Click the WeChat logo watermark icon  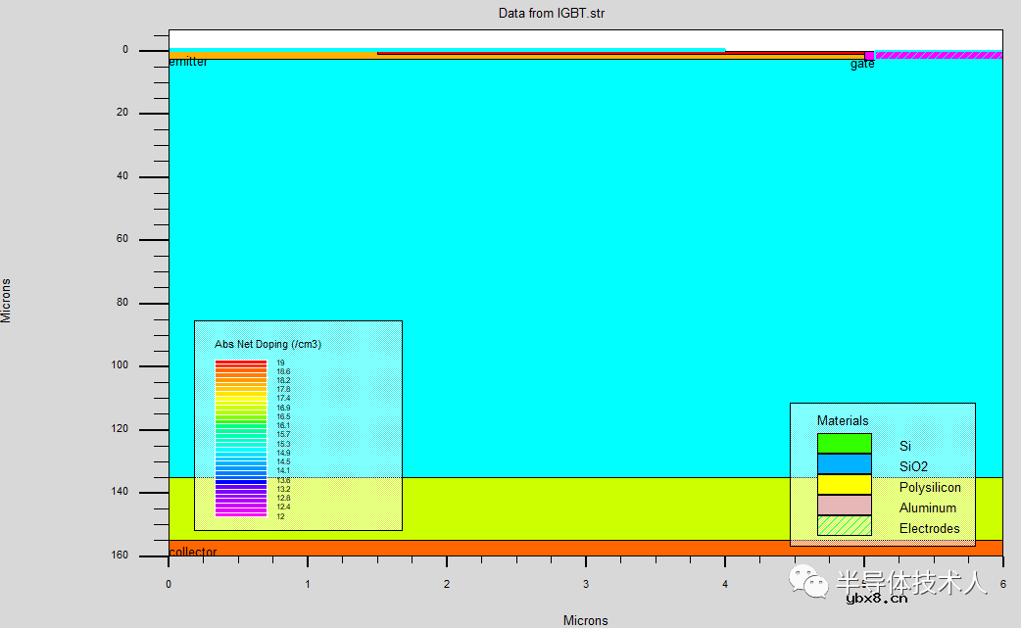click(811, 582)
